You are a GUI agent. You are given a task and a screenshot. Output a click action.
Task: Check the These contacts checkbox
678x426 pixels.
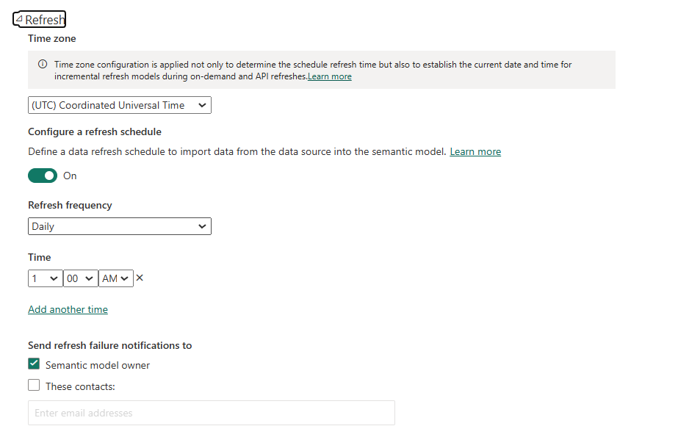34,385
